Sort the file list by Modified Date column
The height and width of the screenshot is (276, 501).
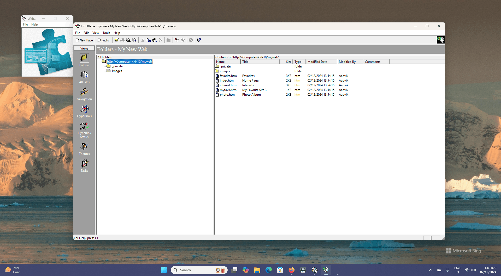coord(321,62)
